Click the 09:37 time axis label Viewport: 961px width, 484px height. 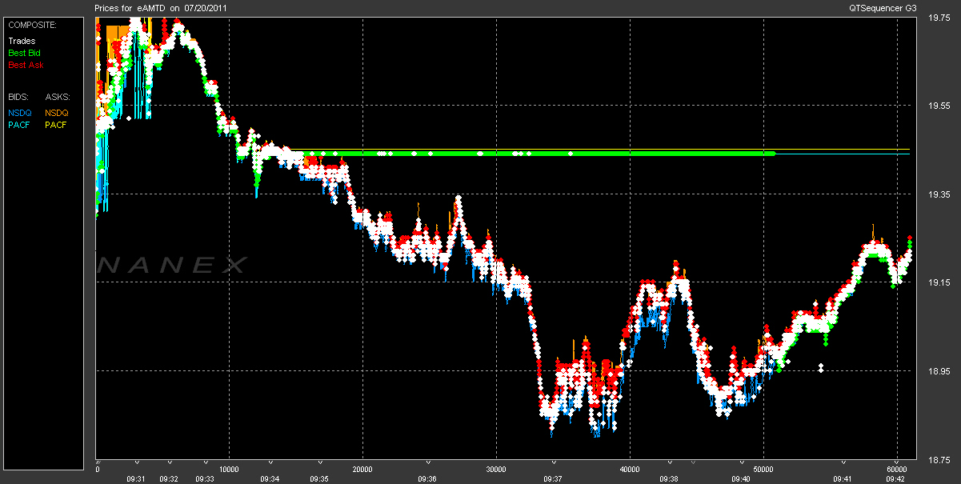(x=553, y=478)
